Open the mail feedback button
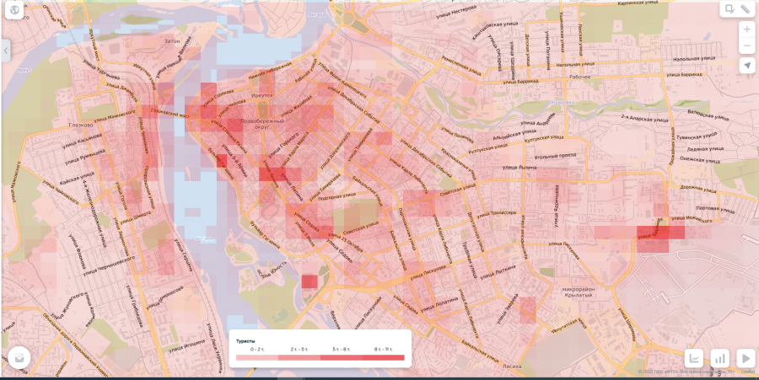The width and height of the screenshot is (759, 380). (x=19, y=357)
